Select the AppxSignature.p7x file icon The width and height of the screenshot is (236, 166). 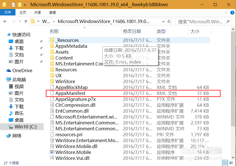(52, 99)
